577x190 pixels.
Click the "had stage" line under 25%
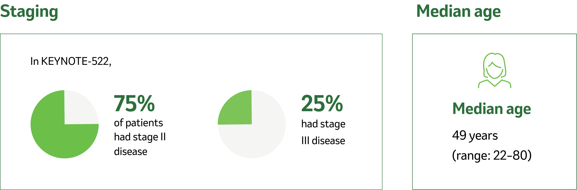tap(323, 124)
